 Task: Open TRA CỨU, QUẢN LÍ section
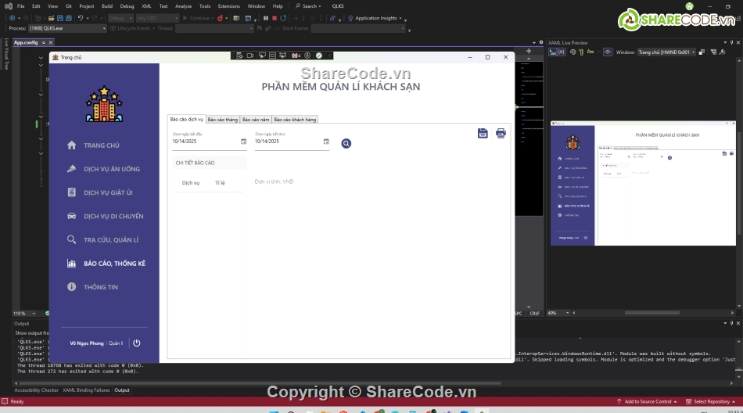pos(110,240)
